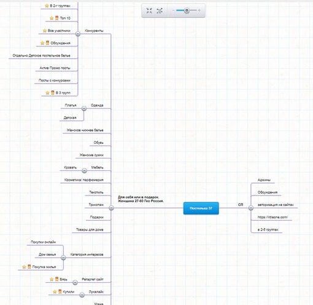
Task: Select the central Постелька 37 node
Action: (x=201, y=208)
